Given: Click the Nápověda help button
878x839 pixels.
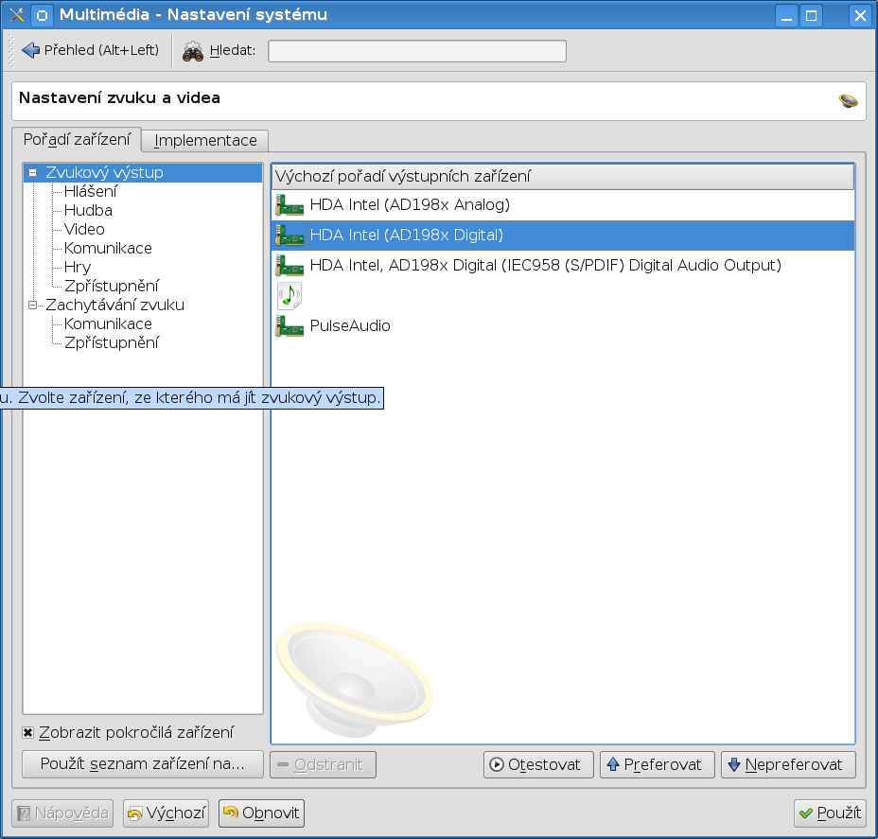Looking at the screenshot, I should pos(62,813).
